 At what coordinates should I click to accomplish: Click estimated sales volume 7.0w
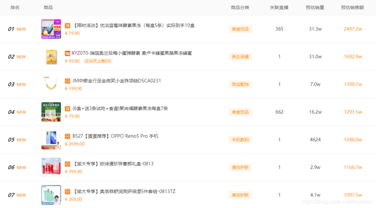click(315, 84)
